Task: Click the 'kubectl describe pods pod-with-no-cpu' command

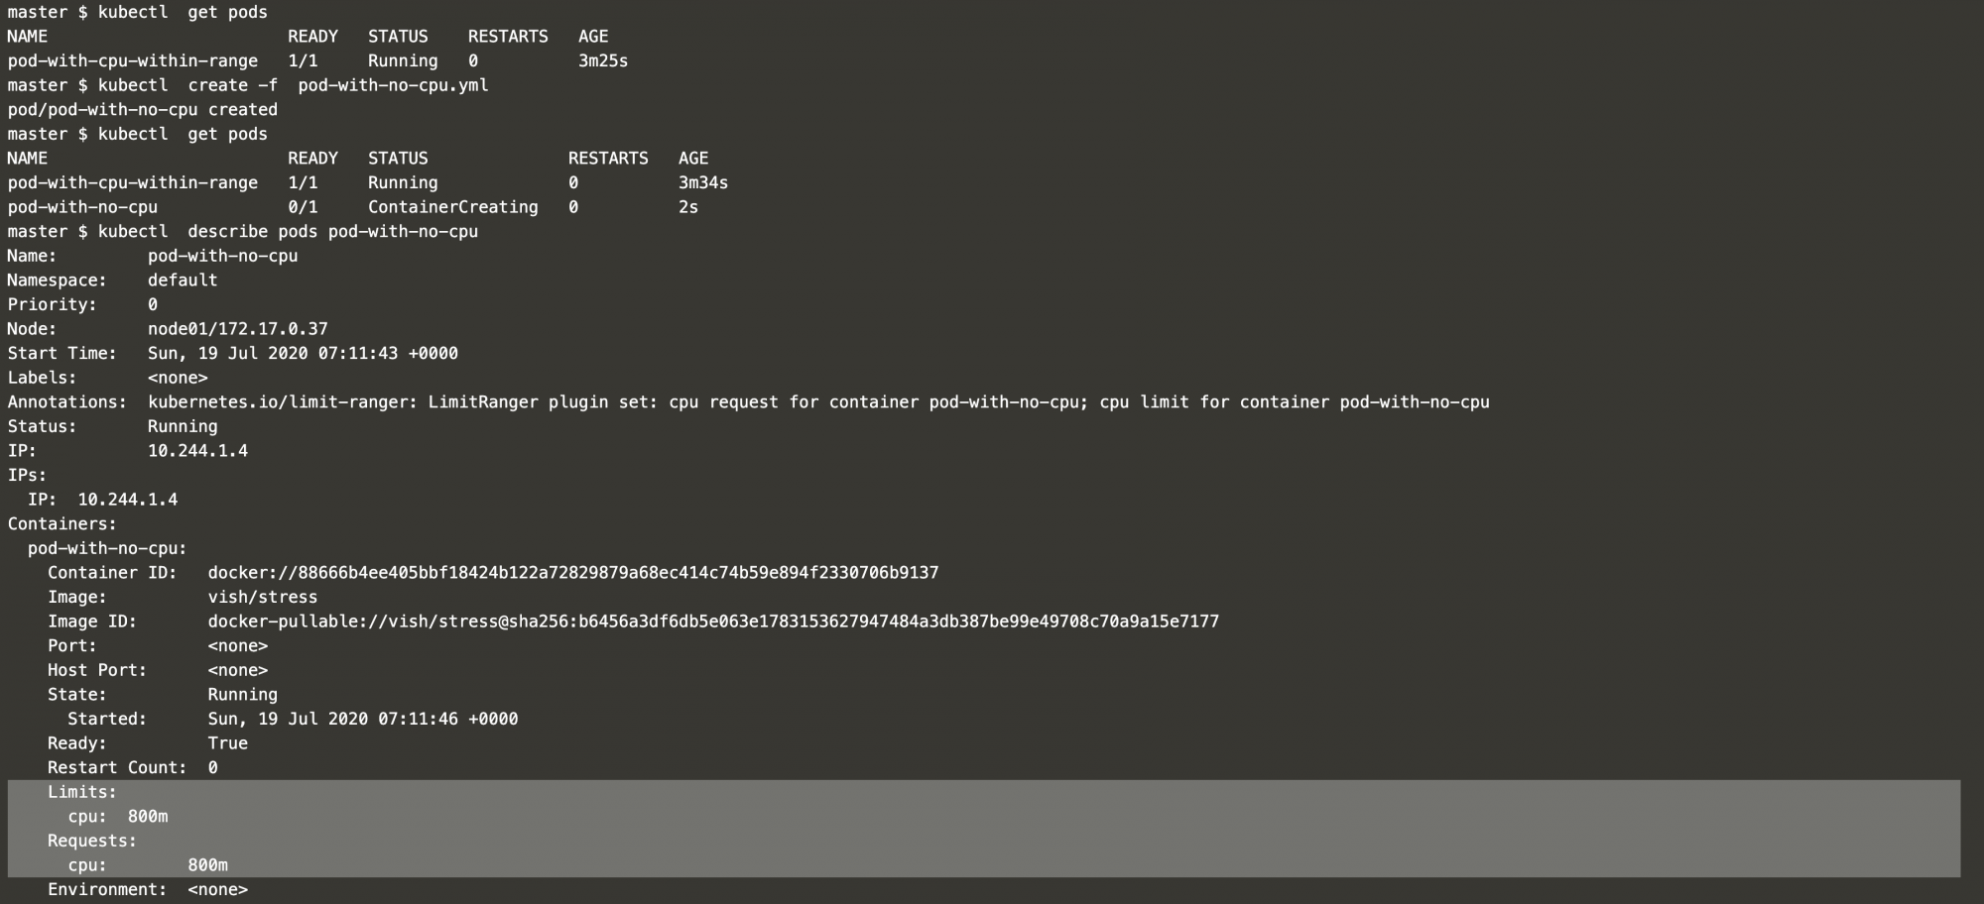Action: coord(288,231)
